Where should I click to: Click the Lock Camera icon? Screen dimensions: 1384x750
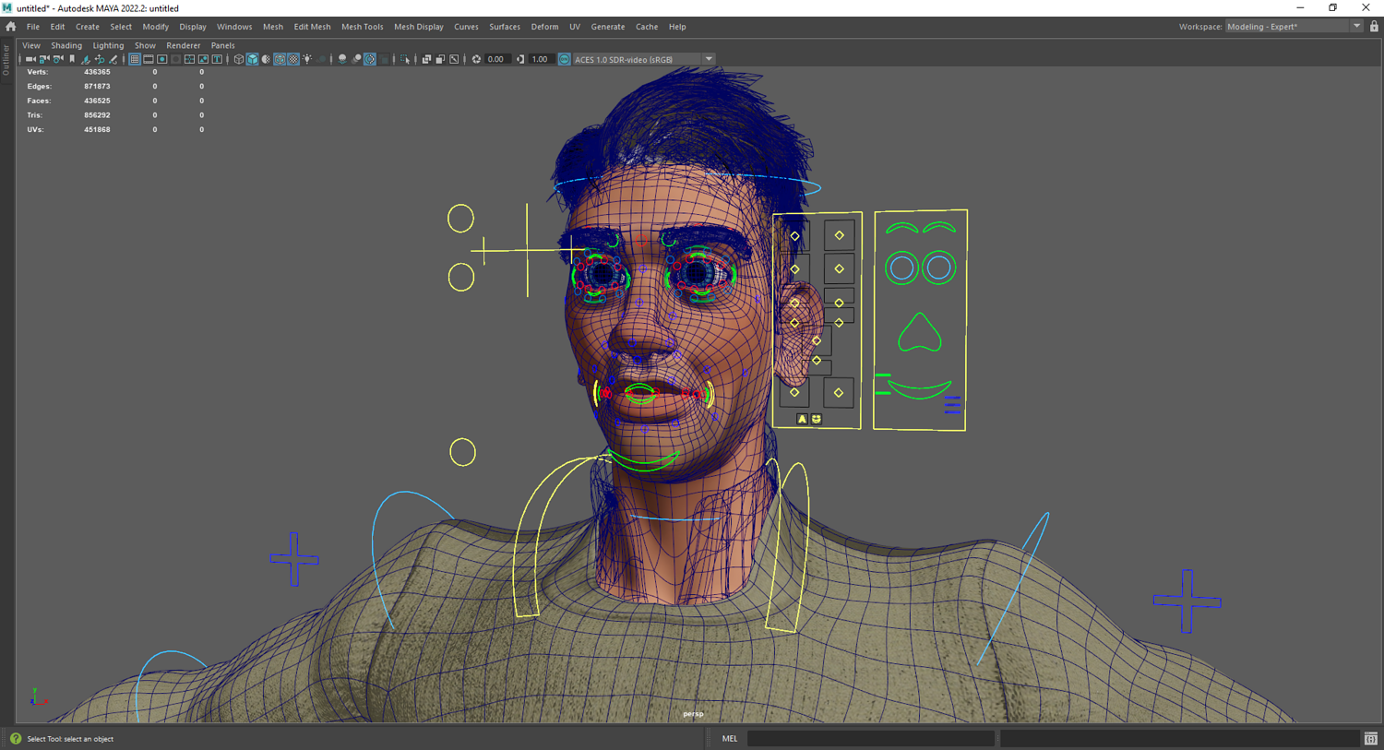tap(44, 59)
